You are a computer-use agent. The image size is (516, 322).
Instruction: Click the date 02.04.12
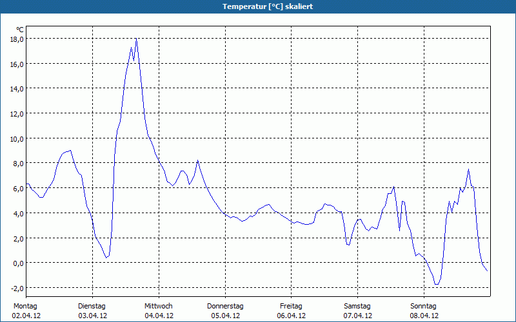tap(26, 316)
